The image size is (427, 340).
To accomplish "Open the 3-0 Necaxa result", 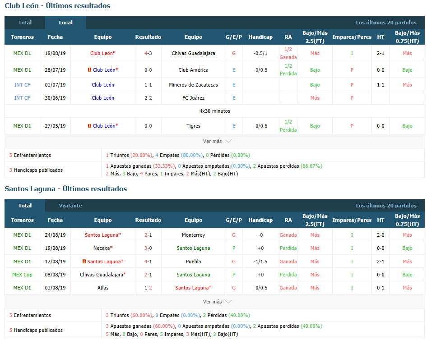I will (x=148, y=248).
